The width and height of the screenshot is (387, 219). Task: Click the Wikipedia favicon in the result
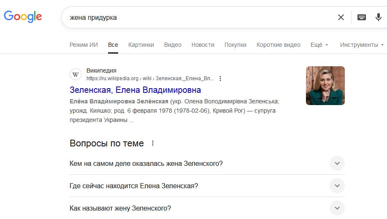coord(76,74)
